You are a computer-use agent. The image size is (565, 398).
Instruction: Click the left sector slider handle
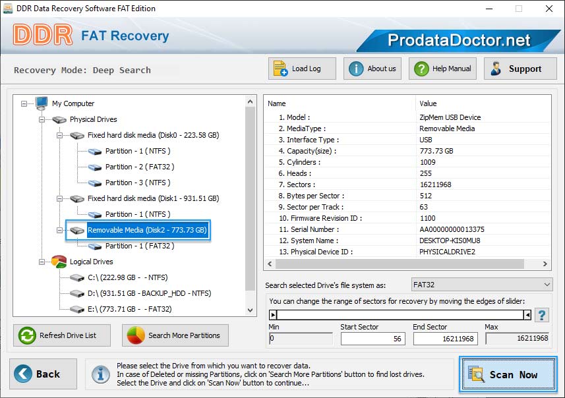pos(273,315)
